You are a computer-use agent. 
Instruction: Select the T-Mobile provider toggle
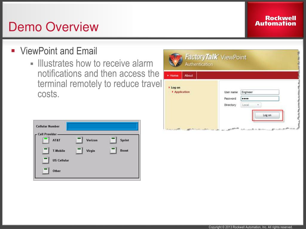(46, 151)
